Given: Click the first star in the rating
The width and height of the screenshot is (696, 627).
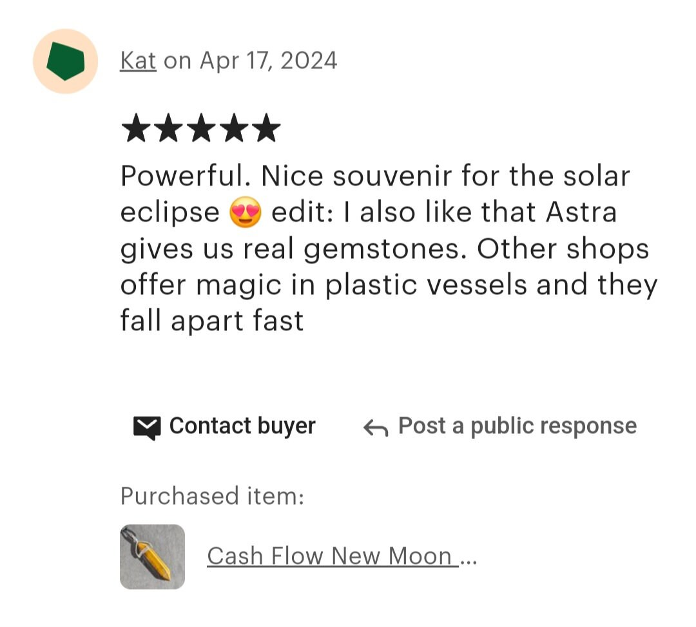Looking at the screenshot, I should (x=136, y=127).
